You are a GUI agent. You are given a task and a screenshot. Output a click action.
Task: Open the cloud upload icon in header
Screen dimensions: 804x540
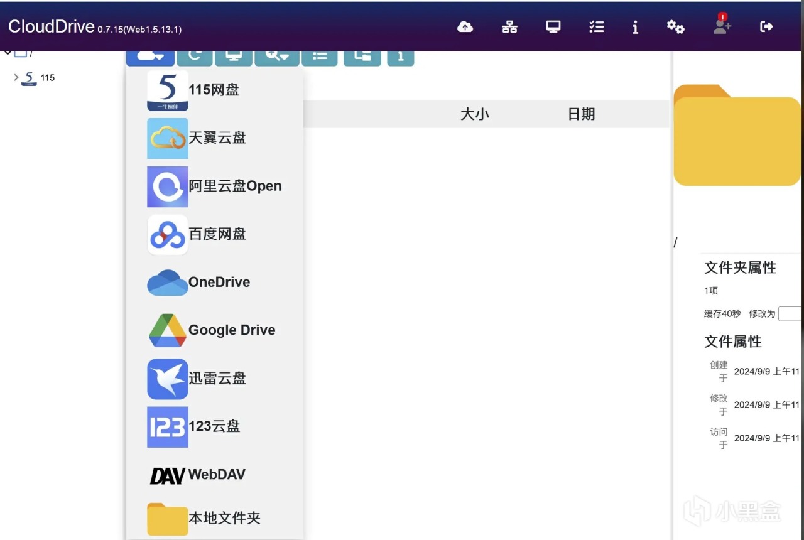click(x=465, y=26)
